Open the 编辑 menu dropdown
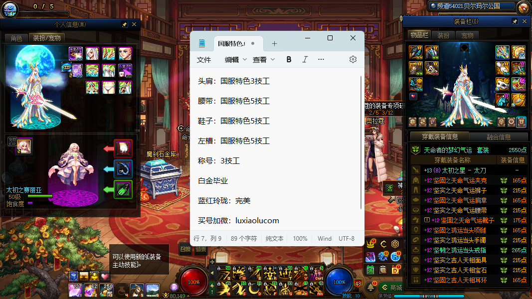Image resolution: width=532 pixels, height=299 pixels. click(x=235, y=59)
